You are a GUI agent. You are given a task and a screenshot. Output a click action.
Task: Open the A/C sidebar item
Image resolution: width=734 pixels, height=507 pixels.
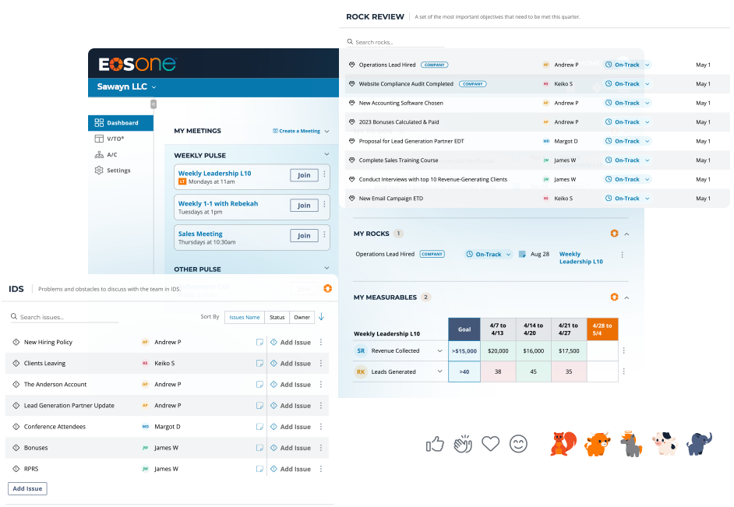click(112, 155)
